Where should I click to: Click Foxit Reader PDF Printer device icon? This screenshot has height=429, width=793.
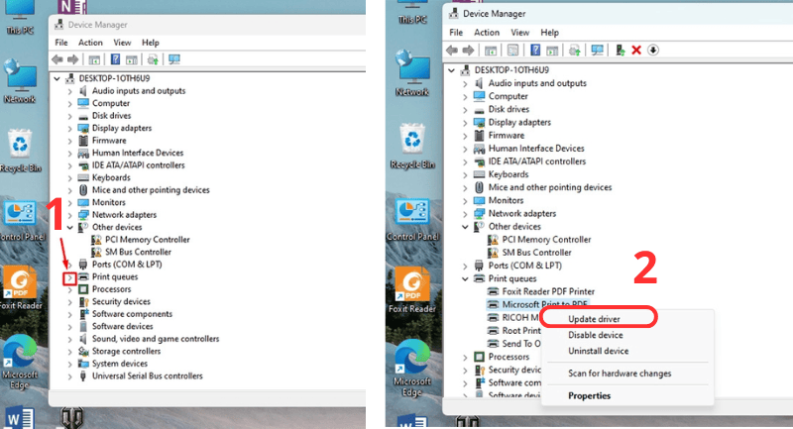[494, 292]
